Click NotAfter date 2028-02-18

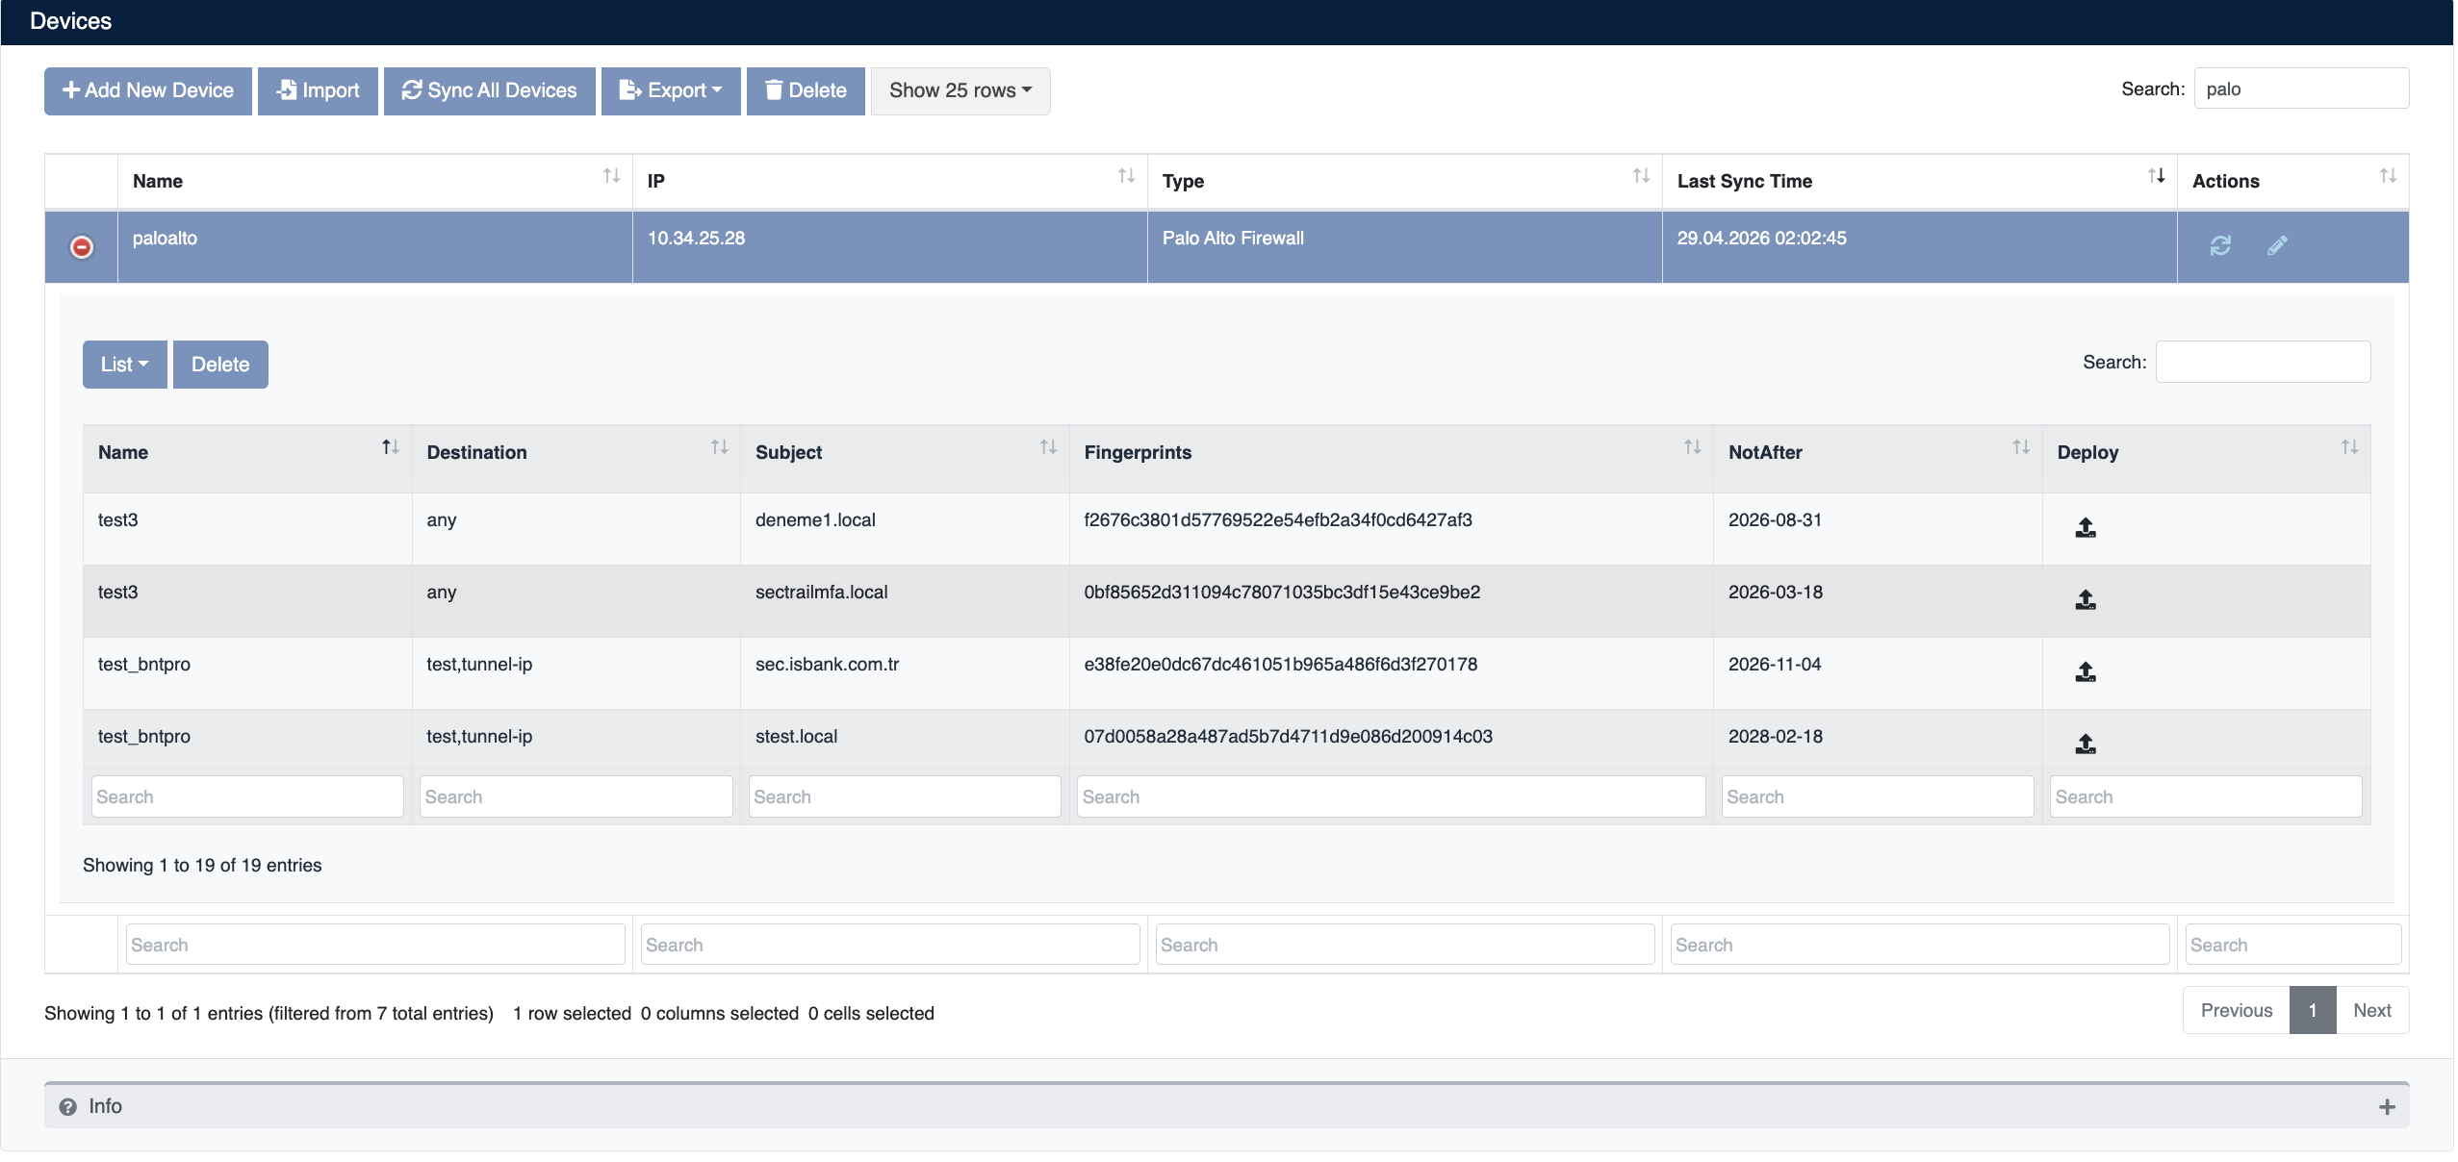(1775, 736)
